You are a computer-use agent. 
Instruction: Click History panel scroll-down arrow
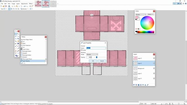tap(46, 61)
